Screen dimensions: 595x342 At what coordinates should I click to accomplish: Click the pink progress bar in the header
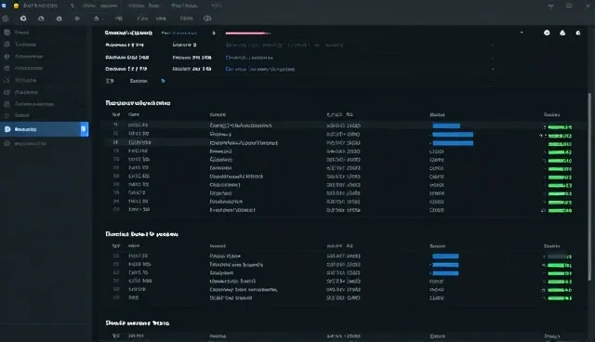pyautogui.click(x=248, y=33)
